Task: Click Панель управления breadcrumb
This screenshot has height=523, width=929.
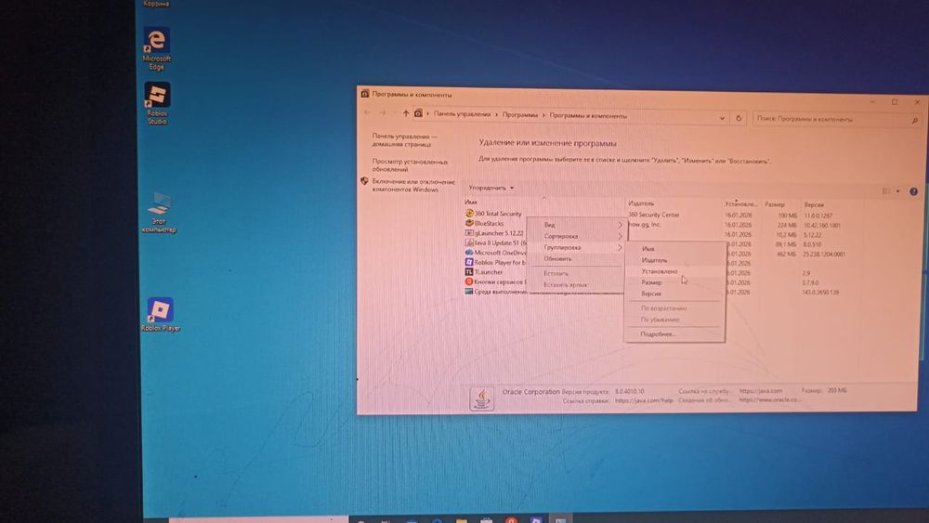Action: pyautogui.click(x=462, y=113)
